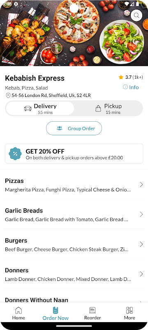Tap the percent discount badge icon
Screen dimensions: 148x330
pos(15,153)
